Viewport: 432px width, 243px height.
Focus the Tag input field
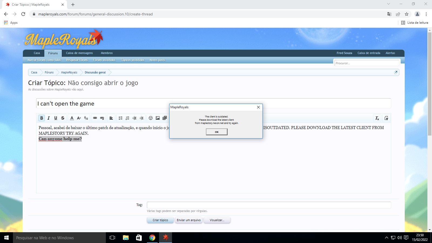(269, 205)
